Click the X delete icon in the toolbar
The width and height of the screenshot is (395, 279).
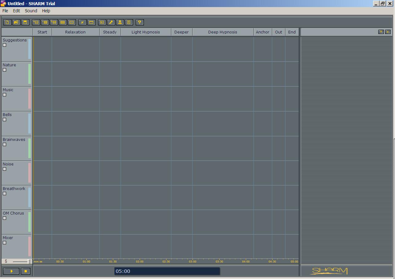[x=82, y=22]
